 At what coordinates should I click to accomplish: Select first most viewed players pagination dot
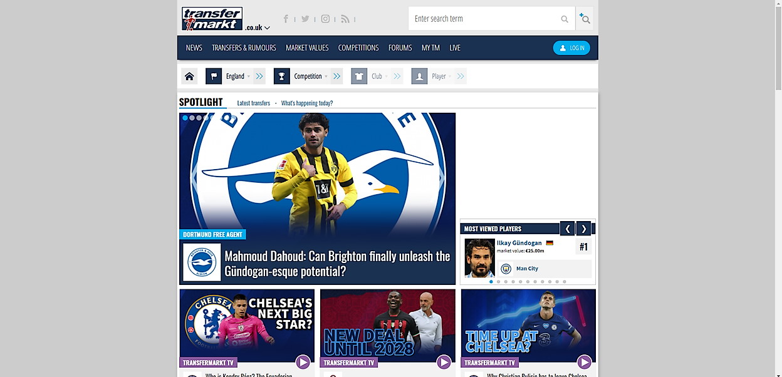(491, 282)
